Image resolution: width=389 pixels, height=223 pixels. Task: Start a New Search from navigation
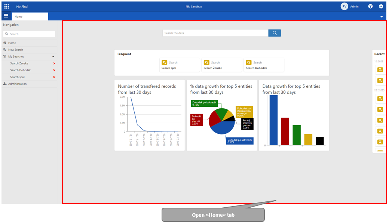tap(15, 50)
